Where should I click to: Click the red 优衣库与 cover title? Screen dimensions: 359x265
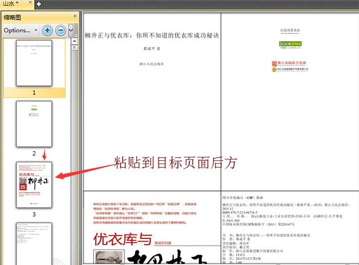click(x=123, y=239)
